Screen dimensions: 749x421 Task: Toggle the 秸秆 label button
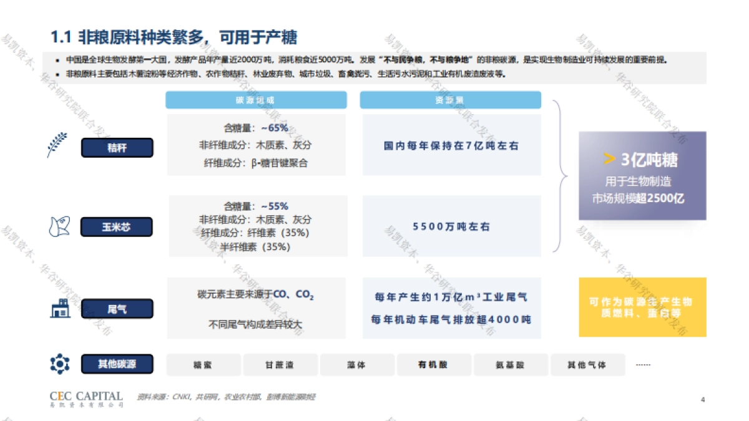pyautogui.click(x=117, y=147)
